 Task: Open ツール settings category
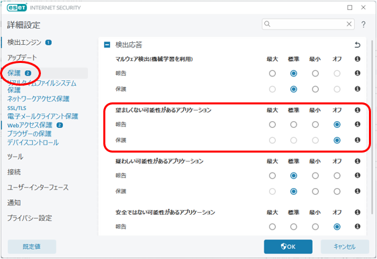[x=15, y=157]
